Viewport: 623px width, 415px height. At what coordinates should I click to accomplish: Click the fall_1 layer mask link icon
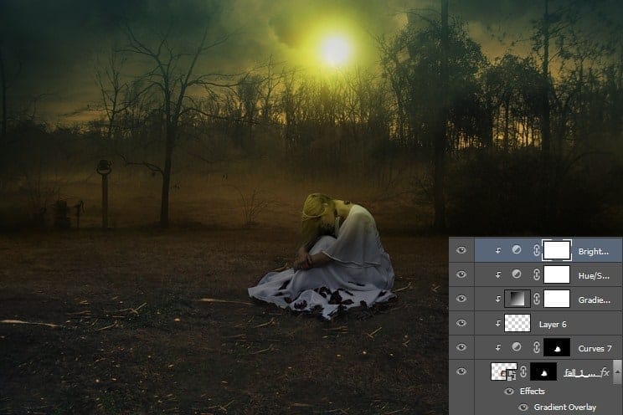[523, 371]
